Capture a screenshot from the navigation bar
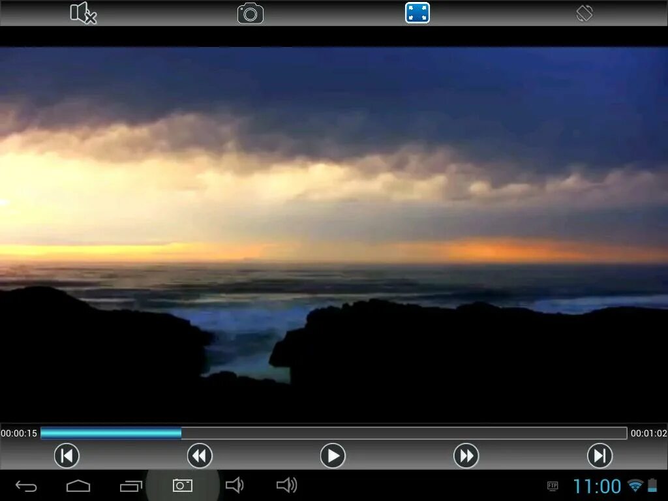 click(183, 485)
